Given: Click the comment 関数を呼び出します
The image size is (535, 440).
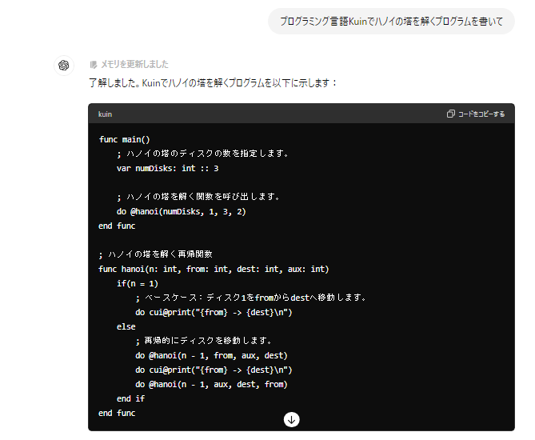Looking at the screenshot, I should point(198,197).
